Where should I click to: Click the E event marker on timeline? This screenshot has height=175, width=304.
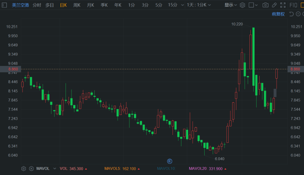pyautogui.click(x=170, y=161)
